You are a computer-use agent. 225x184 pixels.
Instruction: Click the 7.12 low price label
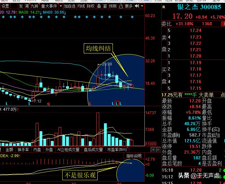[38, 101]
